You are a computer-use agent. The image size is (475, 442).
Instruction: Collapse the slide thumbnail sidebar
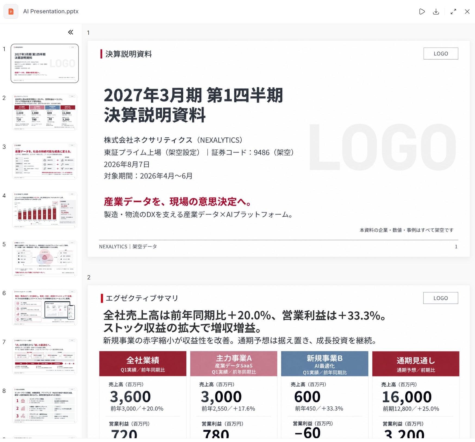pyautogui.click(x=71, y=32)
